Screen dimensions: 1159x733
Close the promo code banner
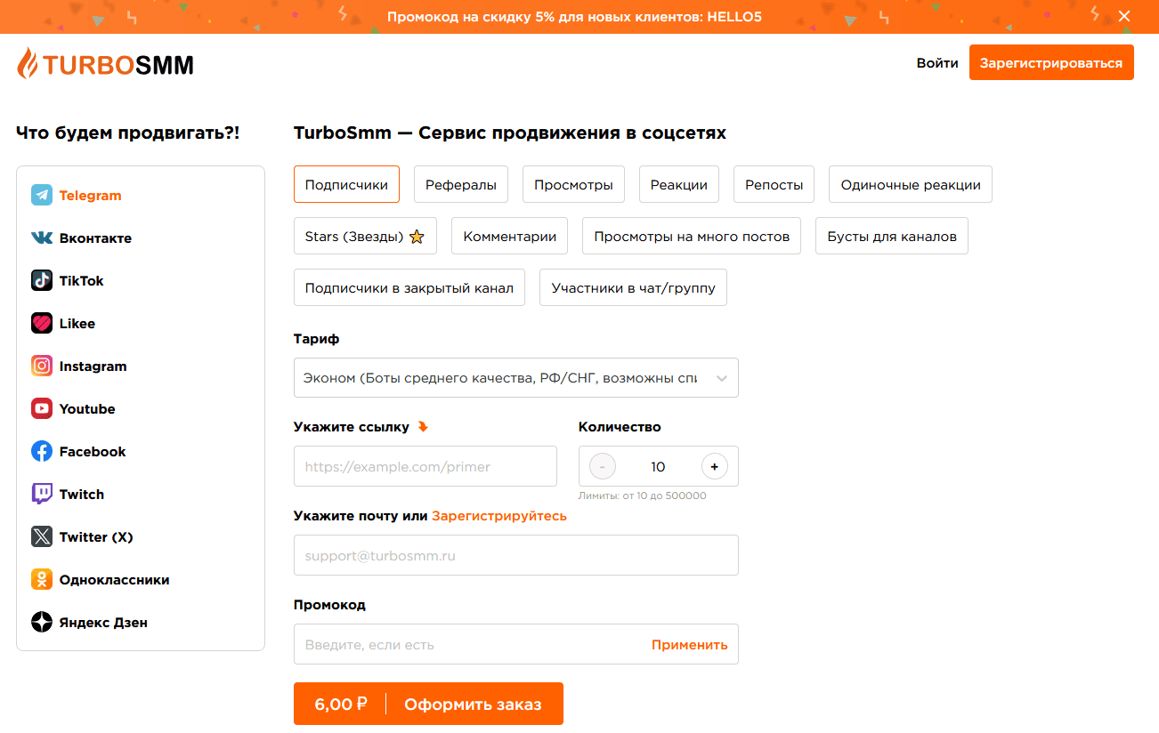point(1124,16)
